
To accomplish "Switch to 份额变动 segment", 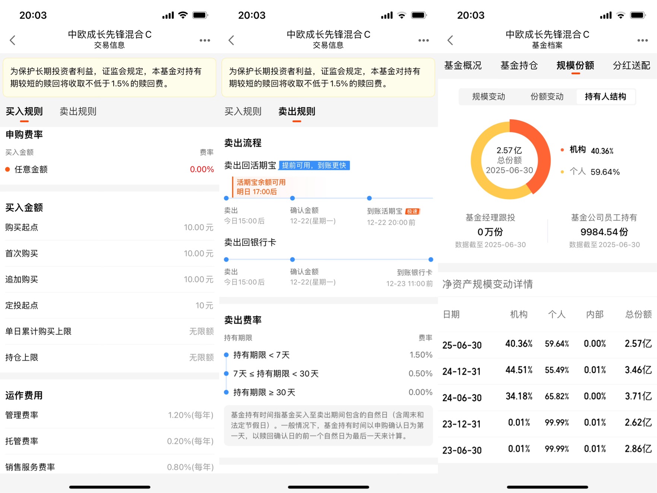I will coord(547,97).
